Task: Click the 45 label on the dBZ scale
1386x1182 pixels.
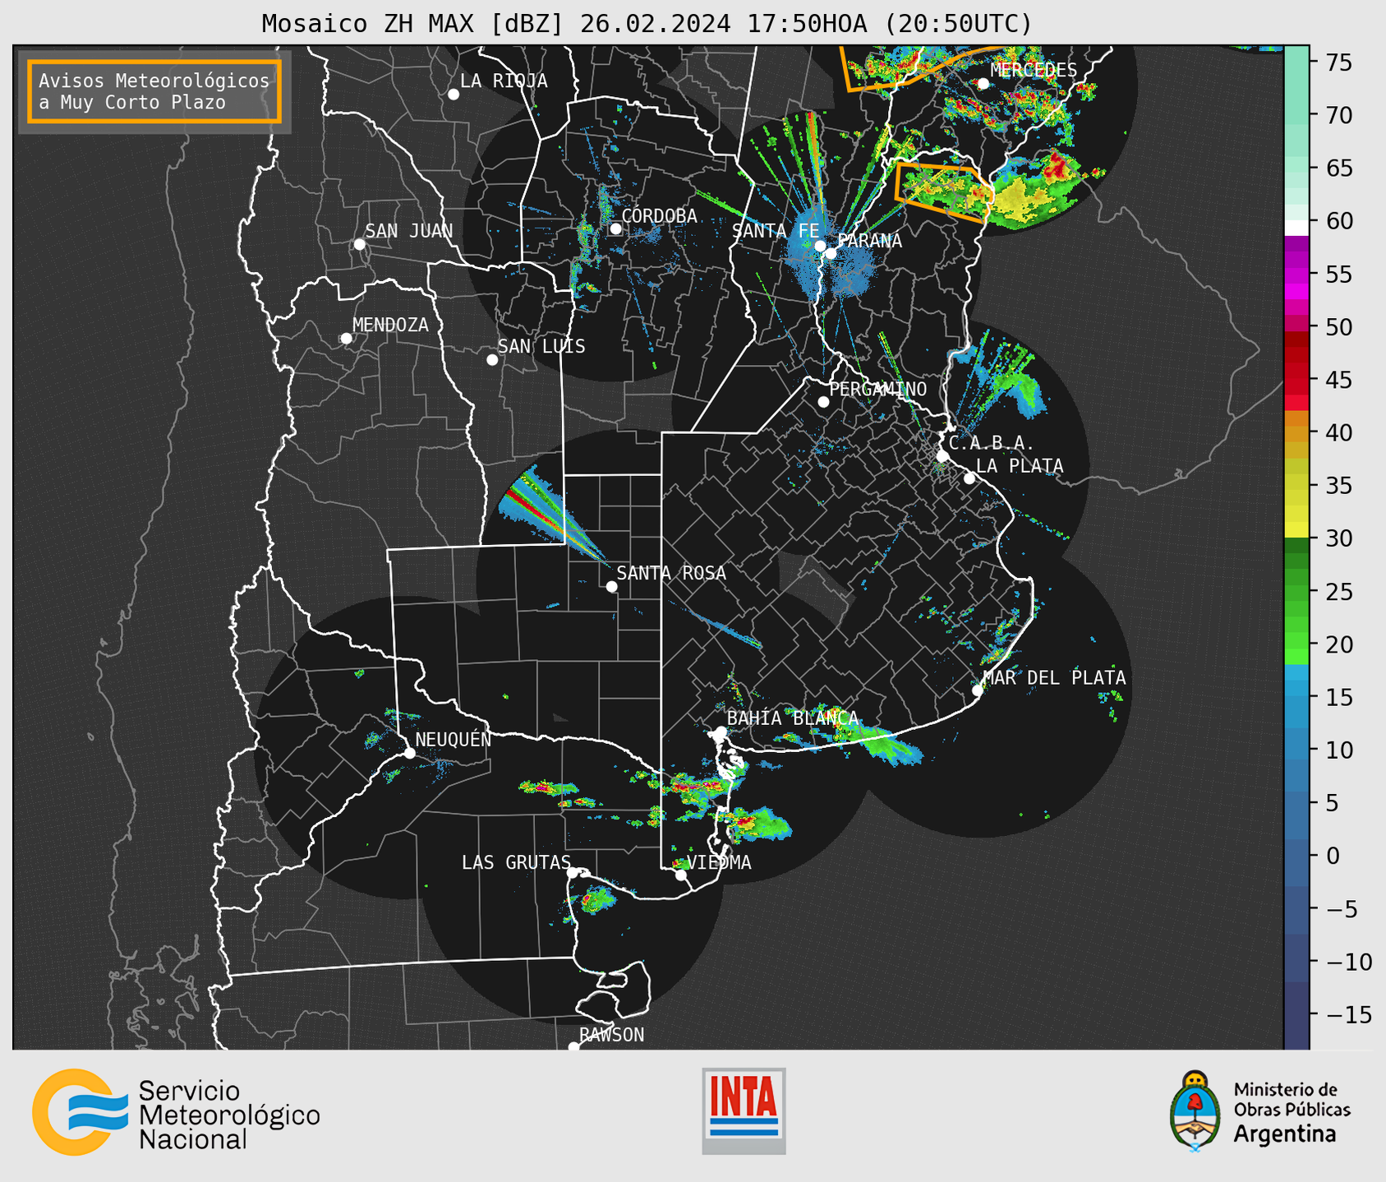Action: (1339, 380)
